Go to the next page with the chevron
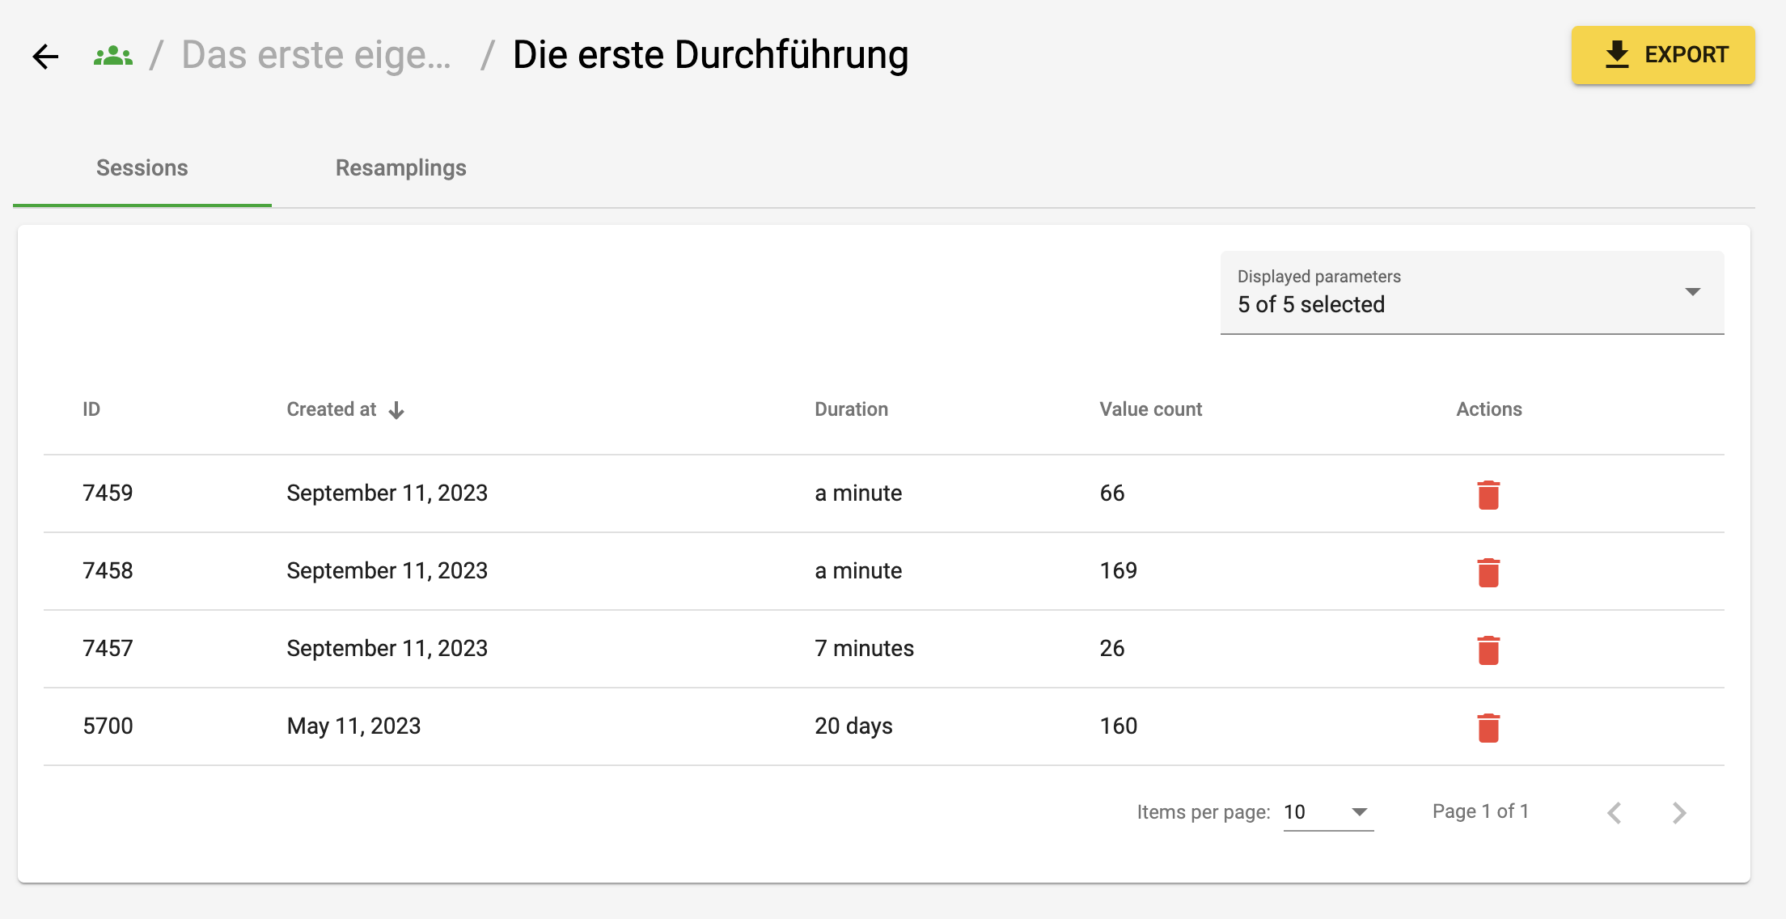Viewport: 1786px width, 919px height. tap(1679, 812)
